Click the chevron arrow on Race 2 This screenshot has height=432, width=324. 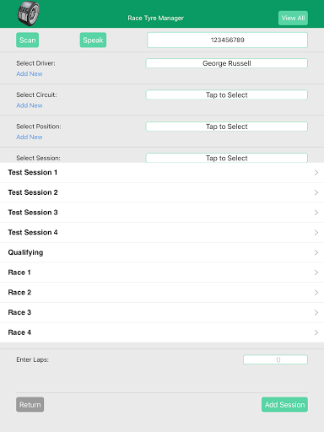pyautogui.click(x=316, y=293)
